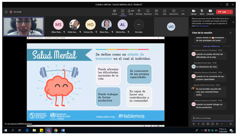The image size is (238, 134).
Task: Select the HO participant avatar
Action: [x=90, y=25]
